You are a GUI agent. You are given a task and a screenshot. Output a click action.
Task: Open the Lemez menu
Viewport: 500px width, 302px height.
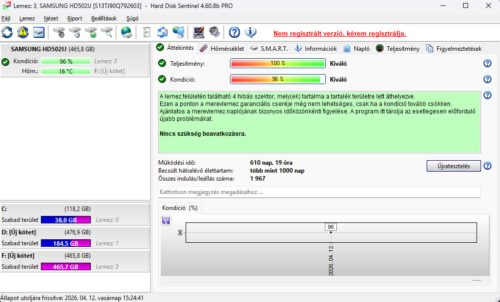pos(27,18)
